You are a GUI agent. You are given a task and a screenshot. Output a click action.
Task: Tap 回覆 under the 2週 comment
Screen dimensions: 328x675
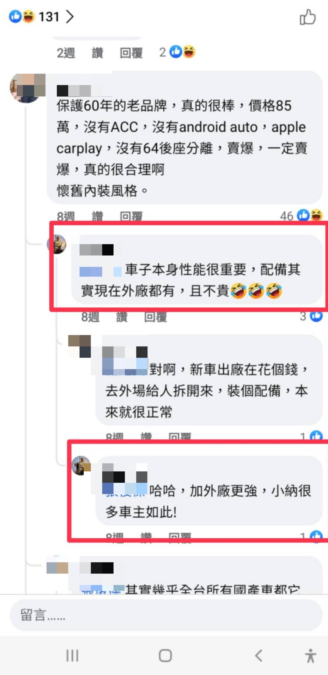coord(131,53)
